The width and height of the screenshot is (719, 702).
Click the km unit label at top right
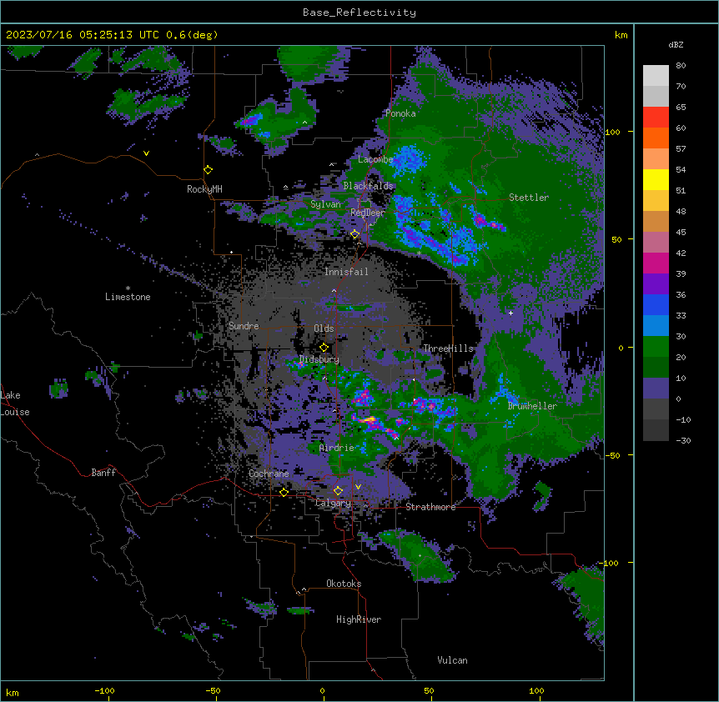[621, 35]
